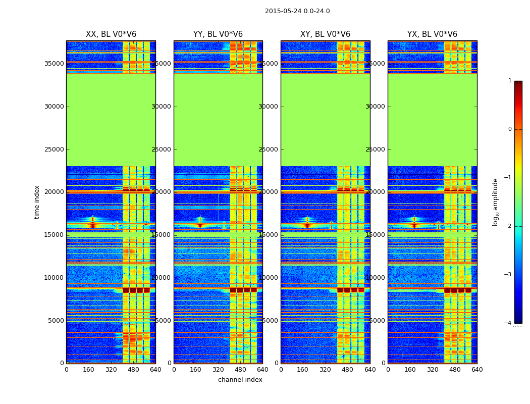Click the figure date title 2015-05-24 0.0-24.0
Screen dimensions: 530x404
point(297,11)
